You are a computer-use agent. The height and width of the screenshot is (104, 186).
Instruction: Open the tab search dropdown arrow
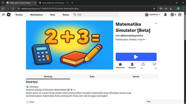point(3,3)
